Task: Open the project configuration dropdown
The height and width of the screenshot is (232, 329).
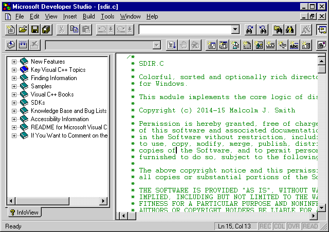Action: pyautogui.click(x=156, y=45)
